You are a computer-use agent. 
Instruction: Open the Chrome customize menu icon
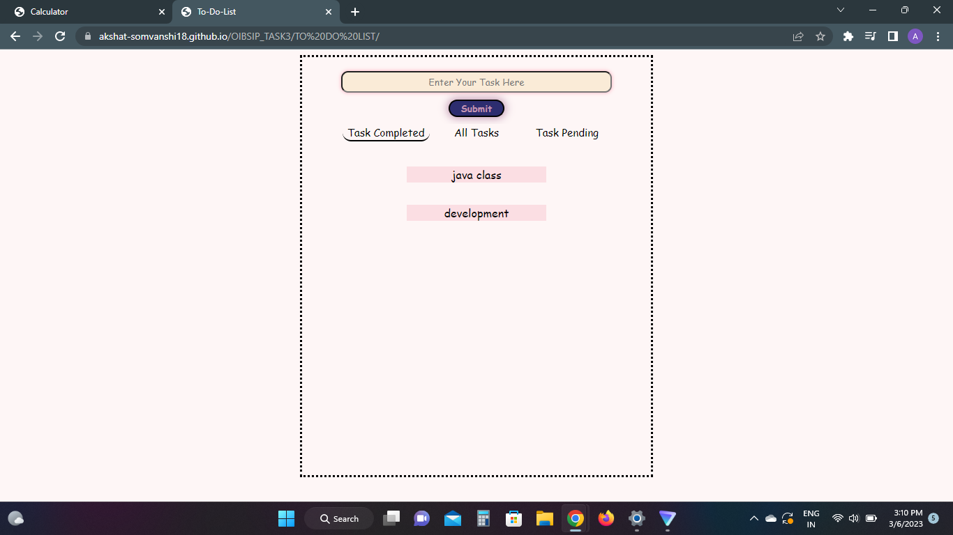pyautogui.click(x=938, y=36)
